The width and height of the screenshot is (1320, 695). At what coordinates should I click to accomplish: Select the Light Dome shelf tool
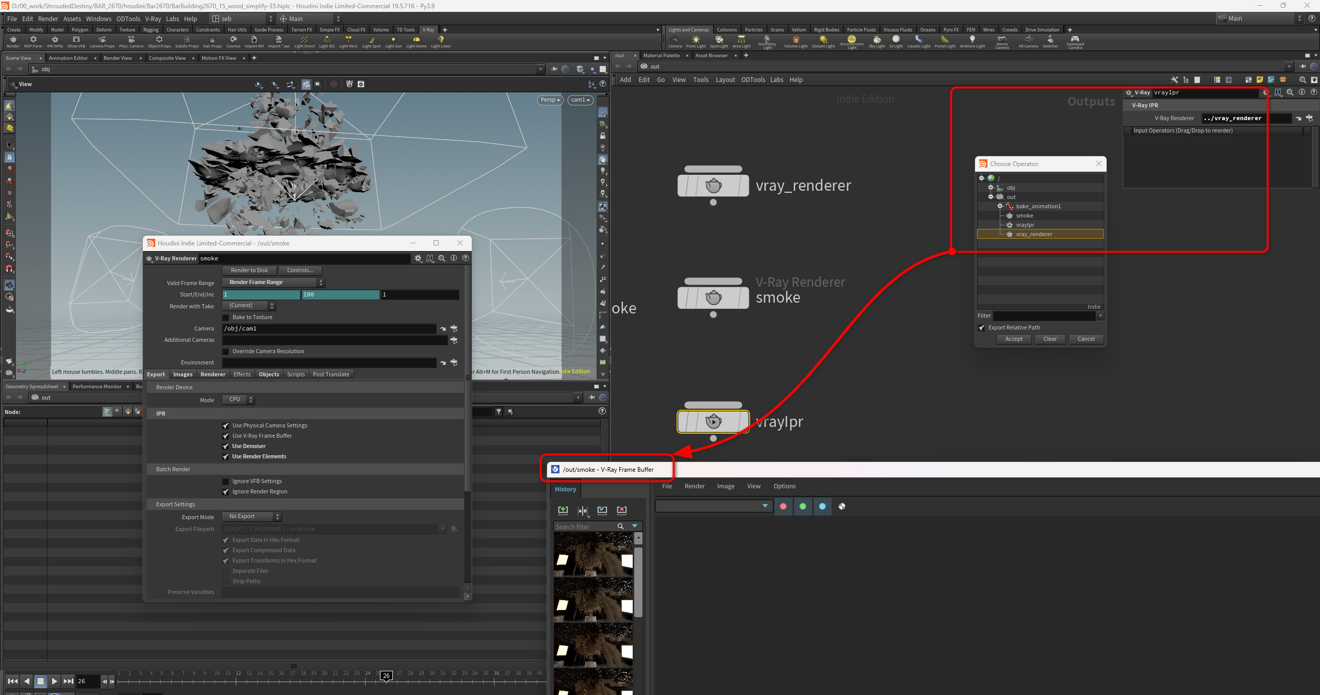pos(416,41)
